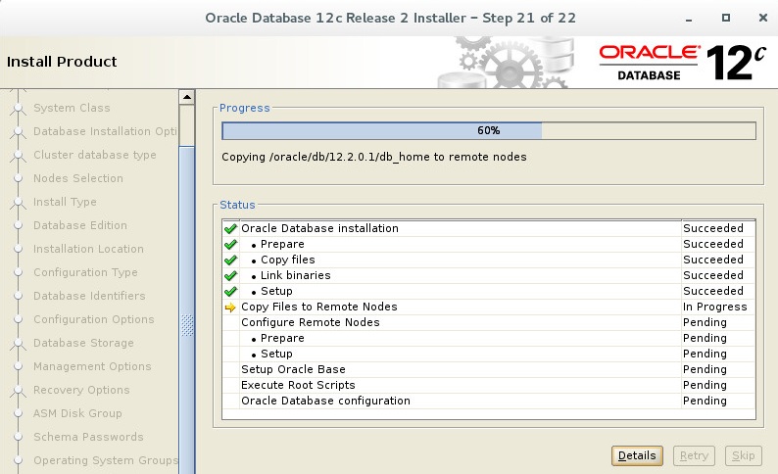Select Cluster database type step
778x474 pixels.
(x=95, y=155)
